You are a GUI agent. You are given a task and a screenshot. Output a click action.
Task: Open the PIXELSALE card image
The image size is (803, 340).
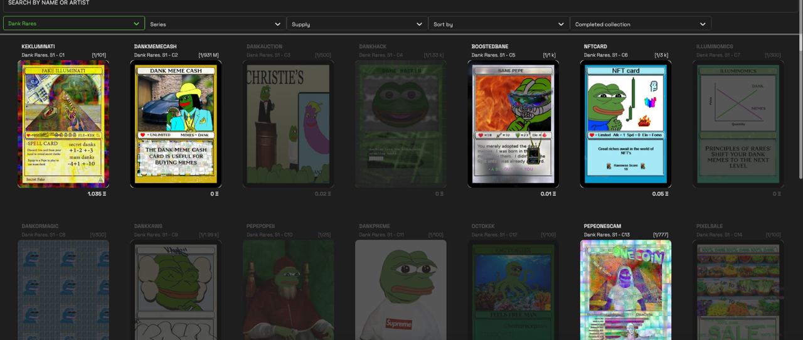tap(738, 290)
